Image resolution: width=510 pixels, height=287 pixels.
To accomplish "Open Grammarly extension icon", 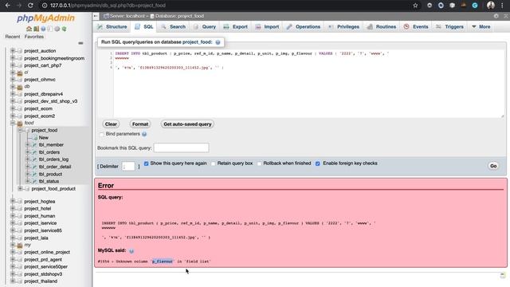I will click(x=475, y=6).
